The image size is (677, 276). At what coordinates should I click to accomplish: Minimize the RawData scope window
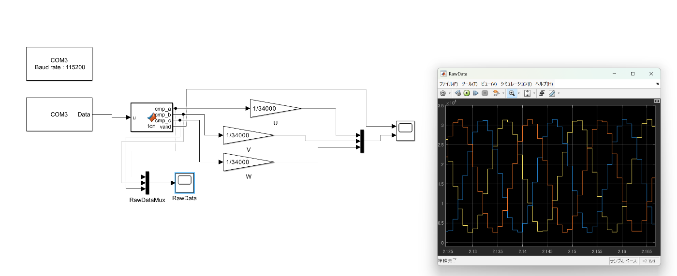tap(614, 74)
